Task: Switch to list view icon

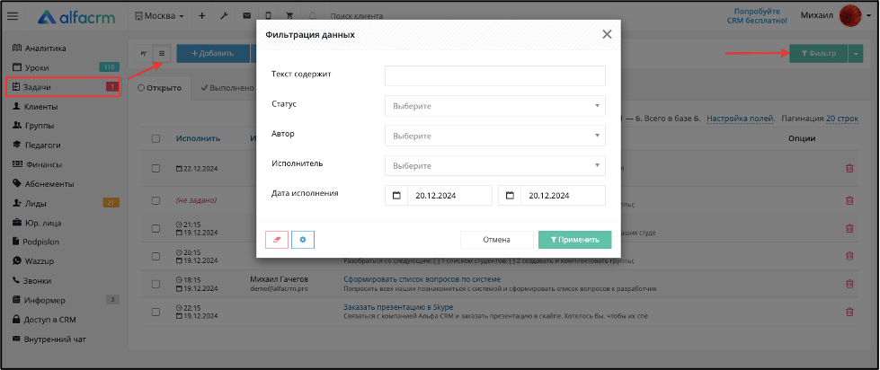Action: (x=162, y=53)
